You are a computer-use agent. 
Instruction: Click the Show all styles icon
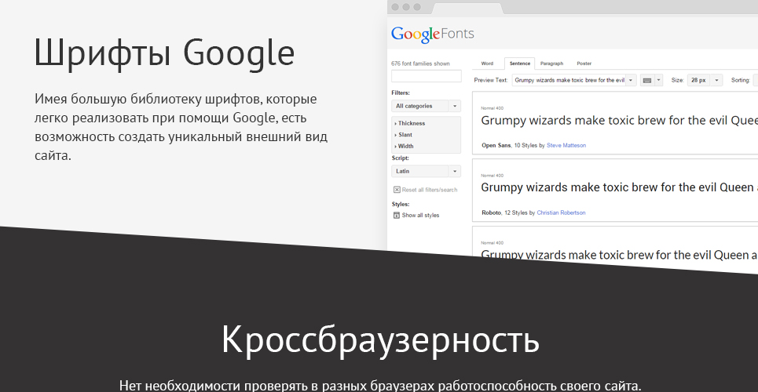tap(397, 216)
